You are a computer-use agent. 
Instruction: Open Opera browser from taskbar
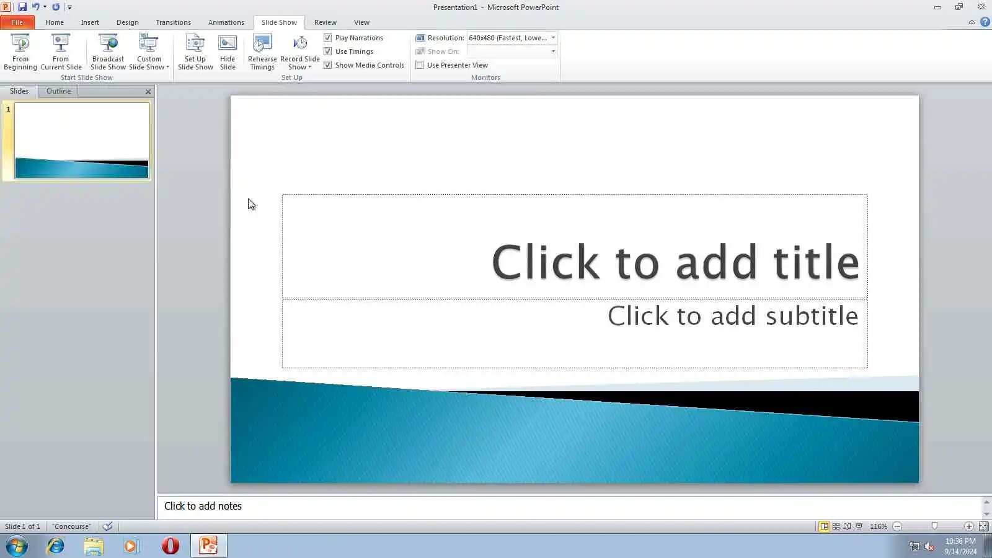pyautogui.click(x=170, y=546)
